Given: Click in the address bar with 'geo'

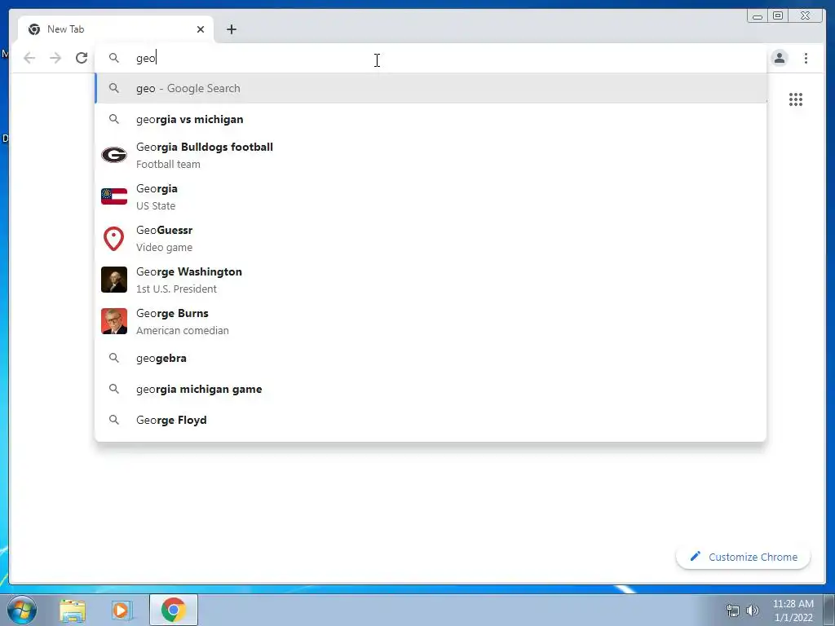Looking at the screenshot, I should [x=431, y=58].
